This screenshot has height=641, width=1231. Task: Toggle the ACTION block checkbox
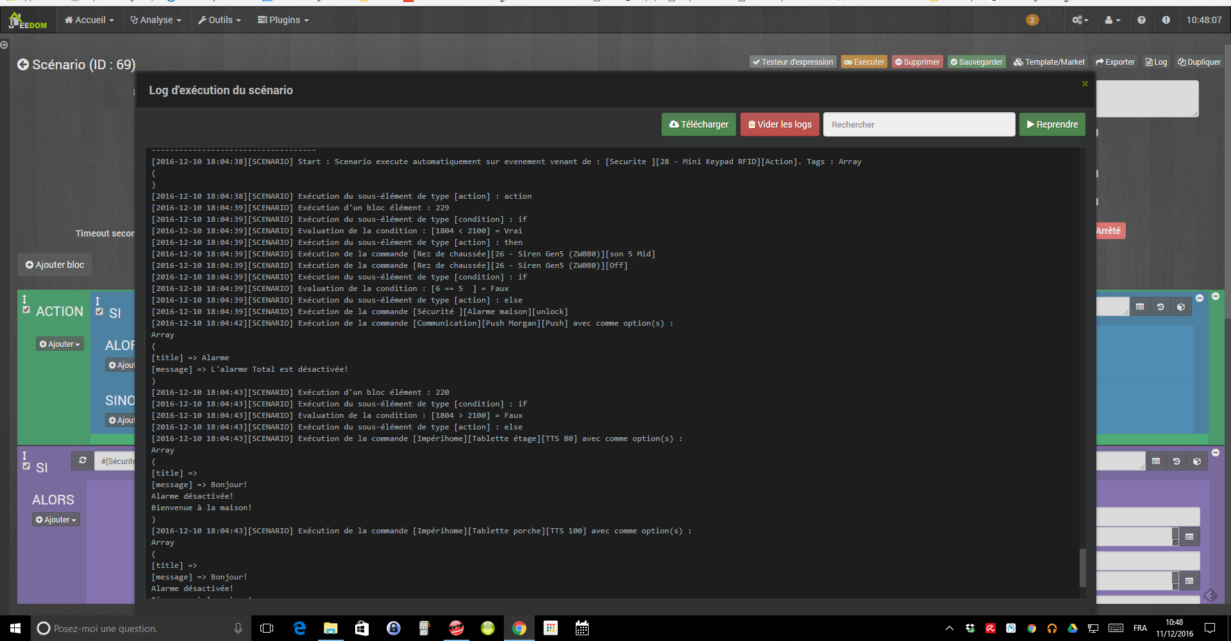click(26, 310)
